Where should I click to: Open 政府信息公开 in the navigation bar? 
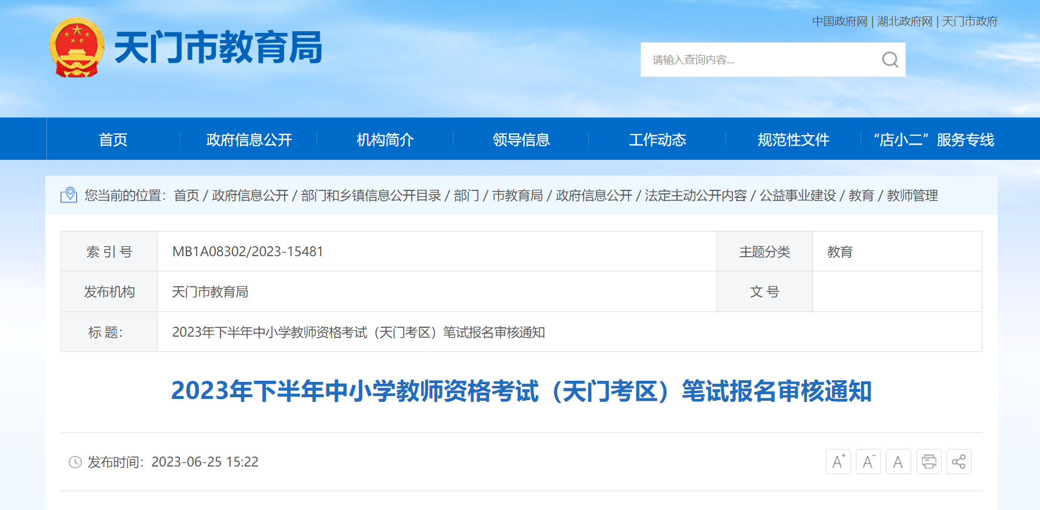[249, 139]
